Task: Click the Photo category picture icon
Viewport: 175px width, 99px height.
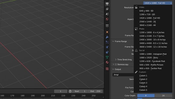Action: click(136, 29)
